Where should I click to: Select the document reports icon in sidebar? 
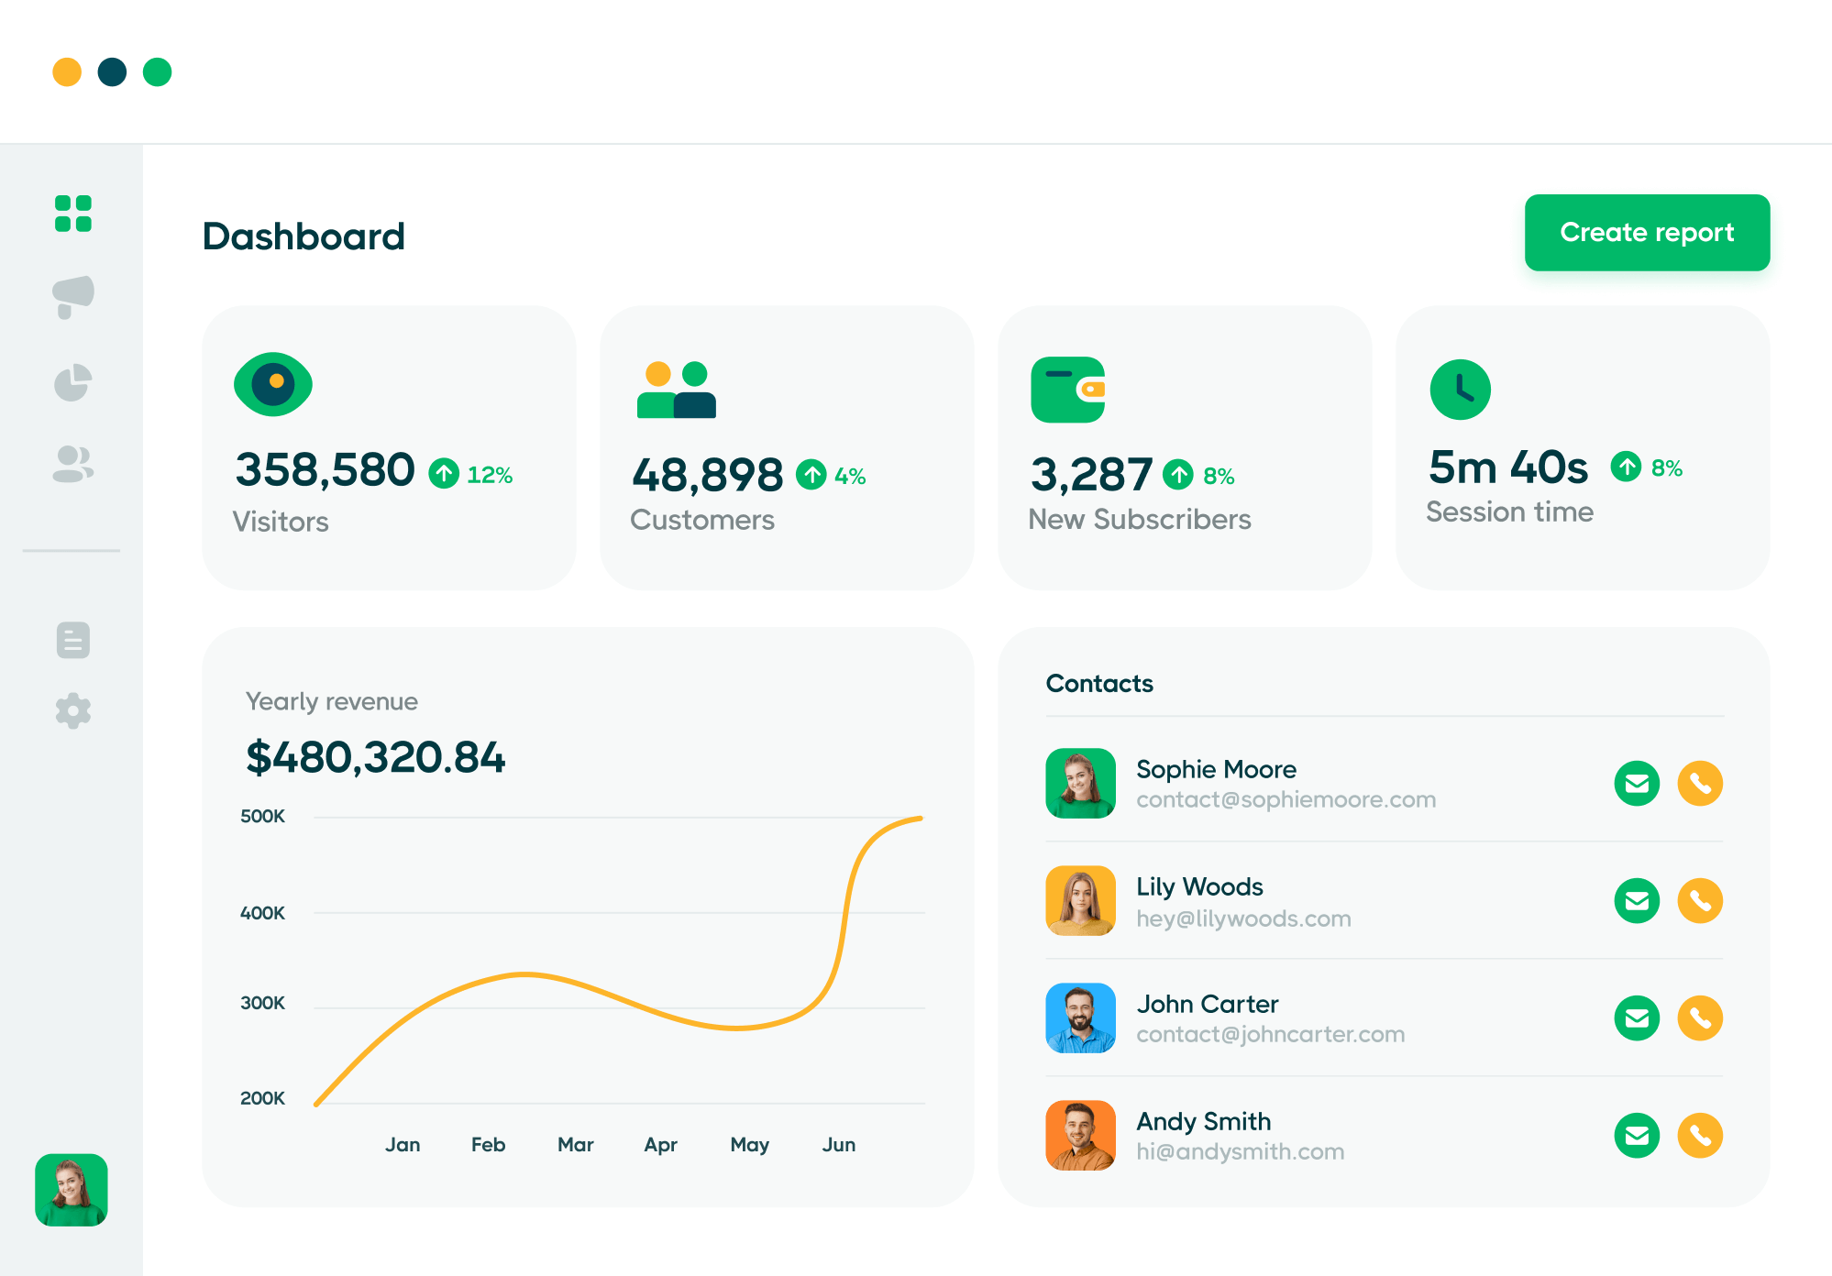click(73, 640)
